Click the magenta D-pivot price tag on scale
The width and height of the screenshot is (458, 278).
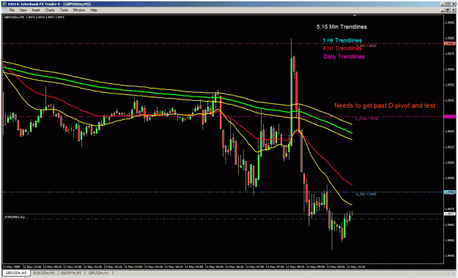coord(450,116)
